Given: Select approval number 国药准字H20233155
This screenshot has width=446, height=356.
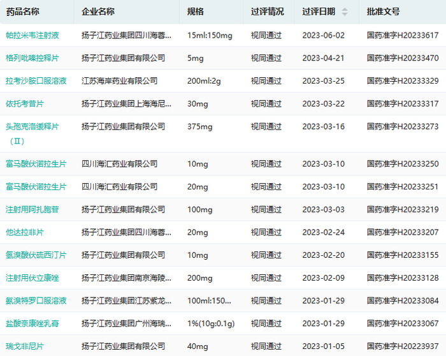Looking at the screenshot, I should pos(403,255).
